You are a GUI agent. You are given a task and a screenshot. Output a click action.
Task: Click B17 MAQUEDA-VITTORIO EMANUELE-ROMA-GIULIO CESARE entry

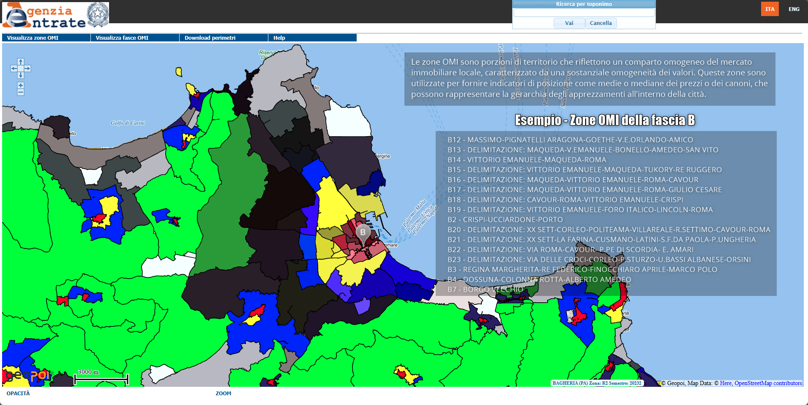584,189
